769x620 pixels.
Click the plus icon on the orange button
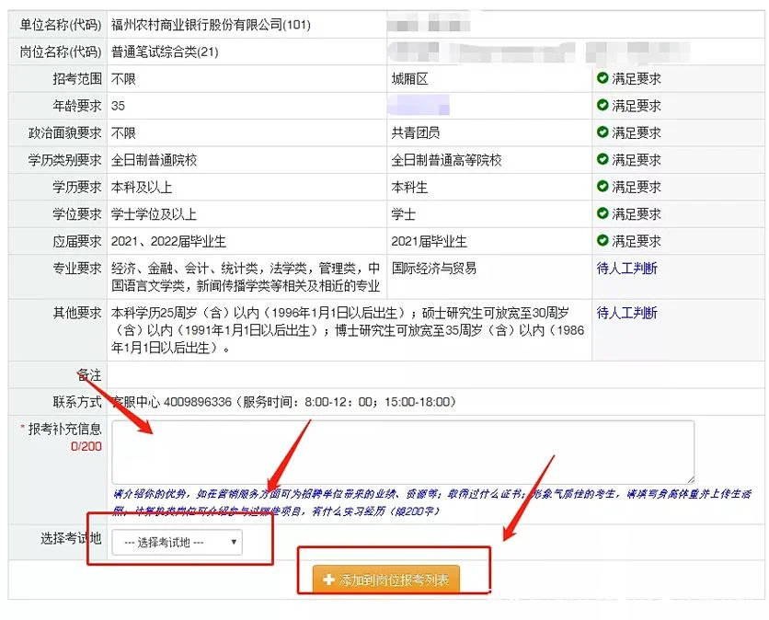328,580
